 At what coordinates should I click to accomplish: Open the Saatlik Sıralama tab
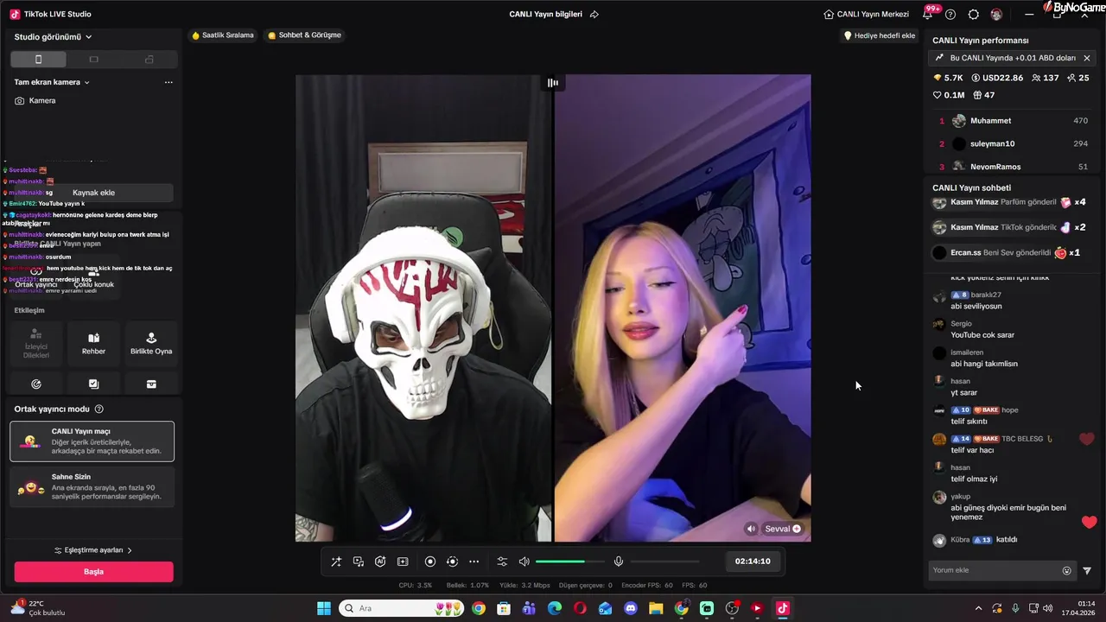click(x=223, y=35)
